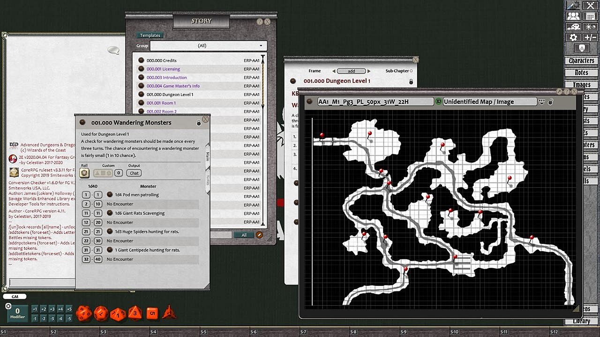Image resolution: width=600 pixels, height=337 pixels.
Task: Toggle the ID identification button on map
Action: click(x=439, y=102)
